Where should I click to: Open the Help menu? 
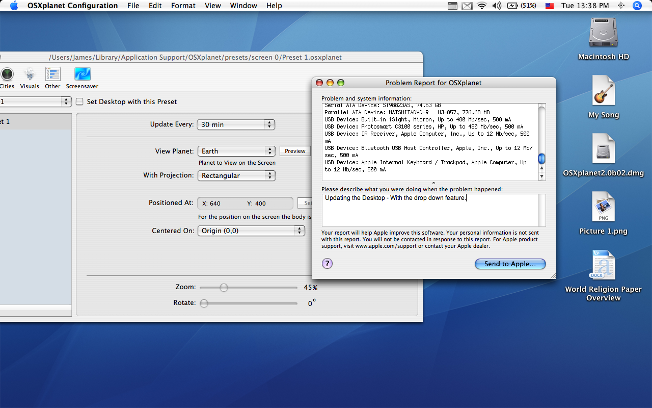[274, 6]
